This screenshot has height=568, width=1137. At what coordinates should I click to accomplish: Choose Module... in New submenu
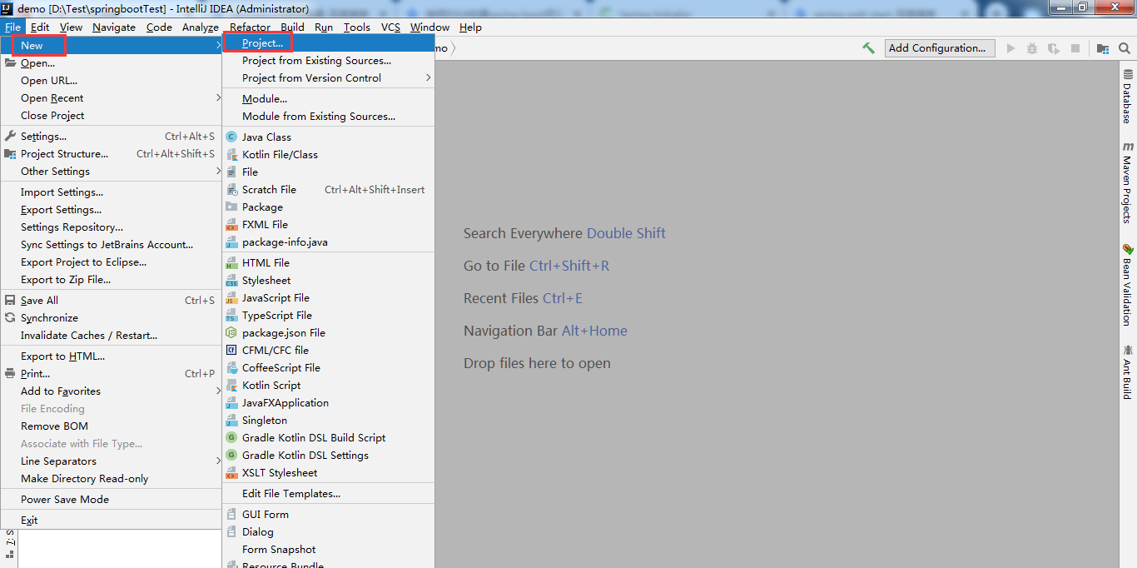(328, 98)
